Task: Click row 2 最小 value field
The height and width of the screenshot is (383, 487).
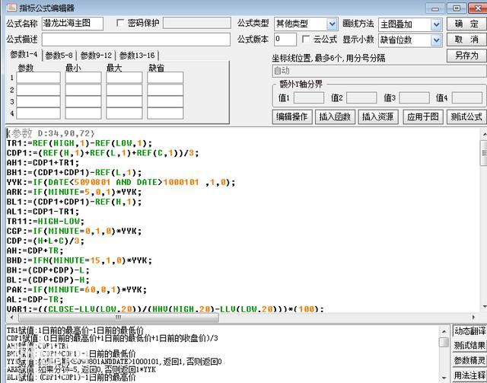Action: pos(83,90)
